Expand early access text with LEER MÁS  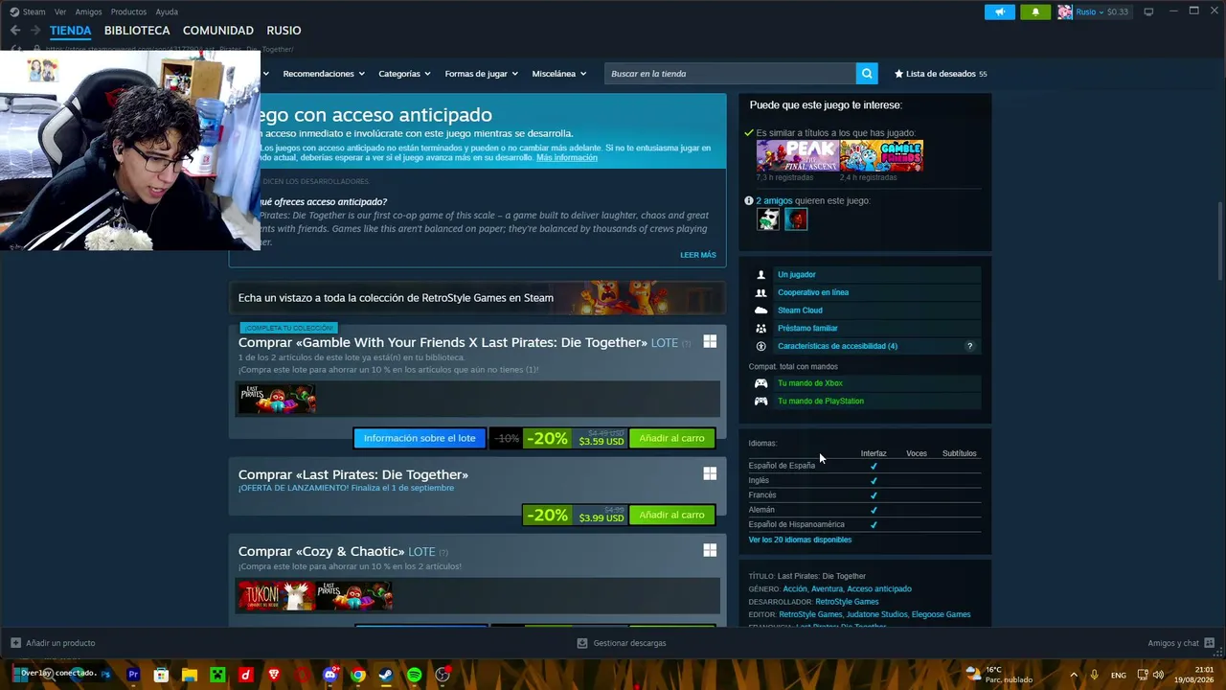(698, 255)
